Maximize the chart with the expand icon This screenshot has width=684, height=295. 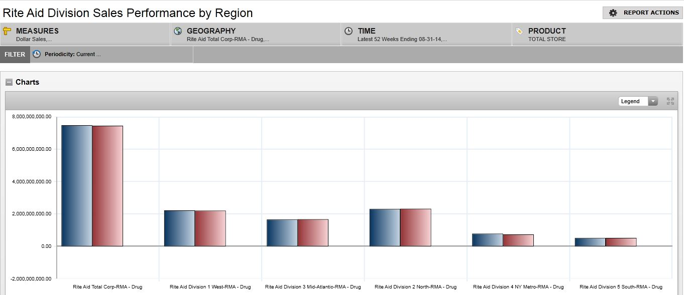pyautogui.click(x=670, y=101)
